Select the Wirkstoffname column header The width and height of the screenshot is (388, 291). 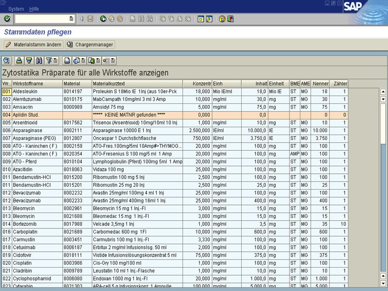[x=37, y=84]
